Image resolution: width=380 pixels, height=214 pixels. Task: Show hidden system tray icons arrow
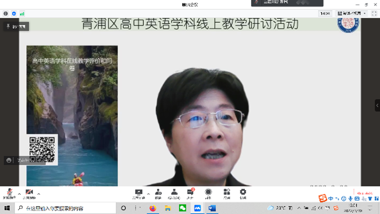(x=299, y=208)
